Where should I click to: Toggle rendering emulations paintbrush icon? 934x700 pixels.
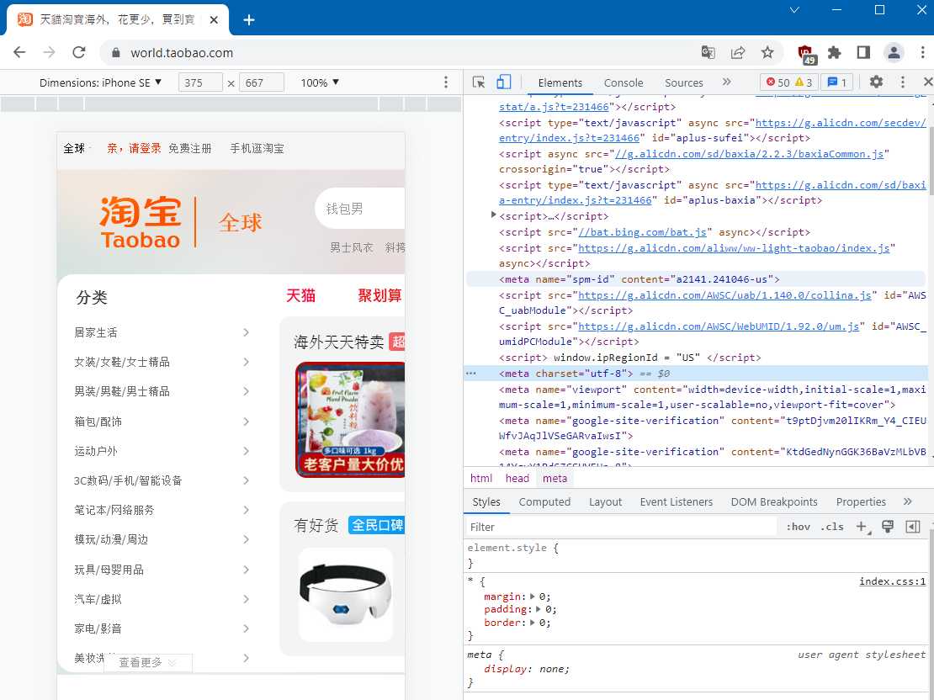(x=888, y=527)
